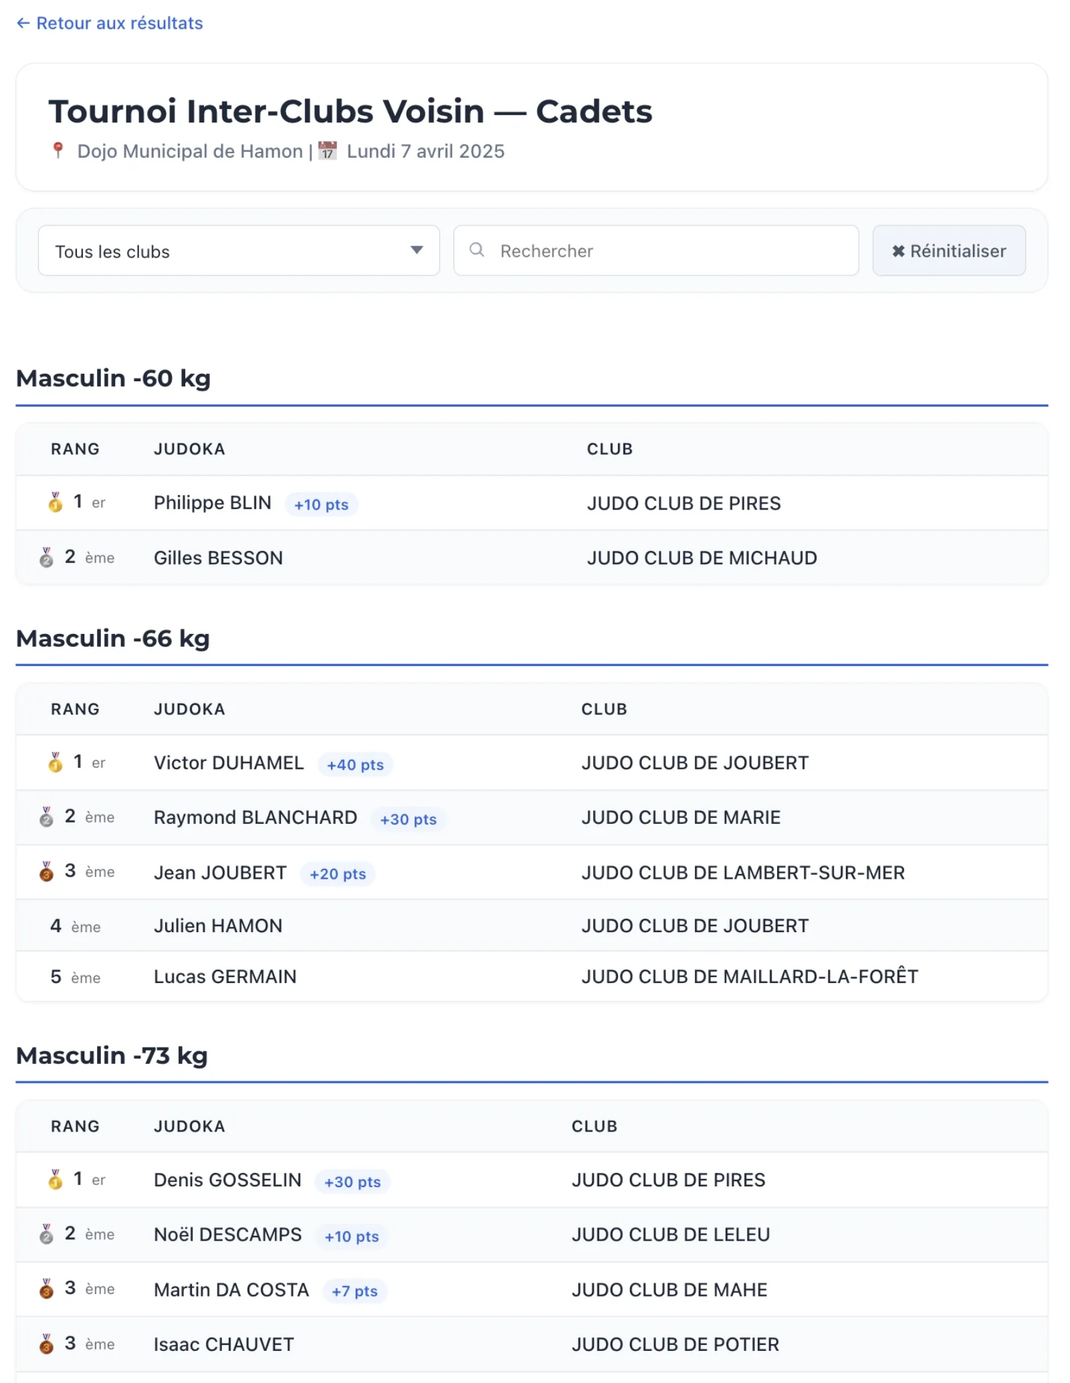Viewport: 1070px width, 1383px height.
Task: Click the Dojo Municipal de Hamon venue text
Action: point(190,152)
